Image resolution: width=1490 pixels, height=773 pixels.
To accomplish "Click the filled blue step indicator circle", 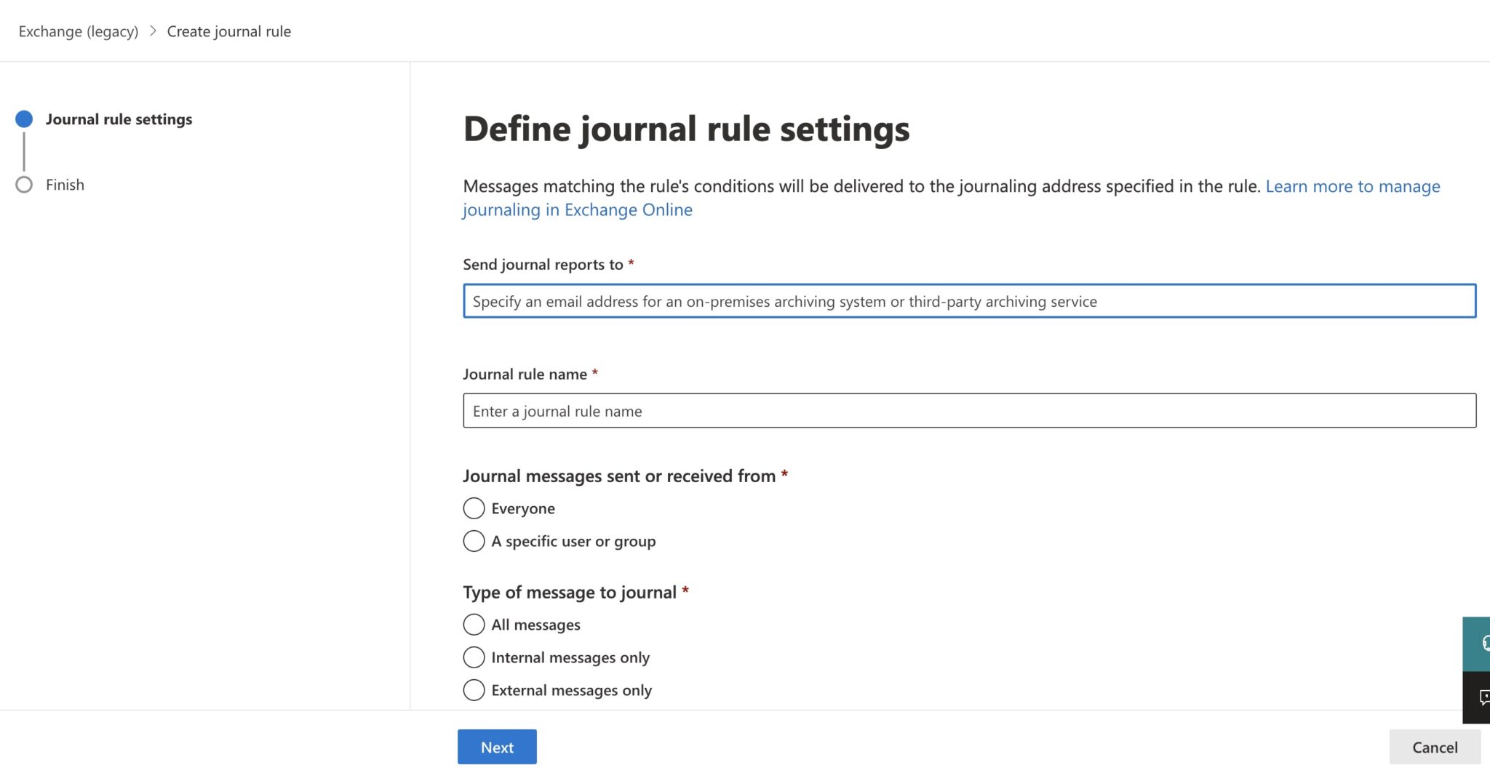I will coord(24,119).
